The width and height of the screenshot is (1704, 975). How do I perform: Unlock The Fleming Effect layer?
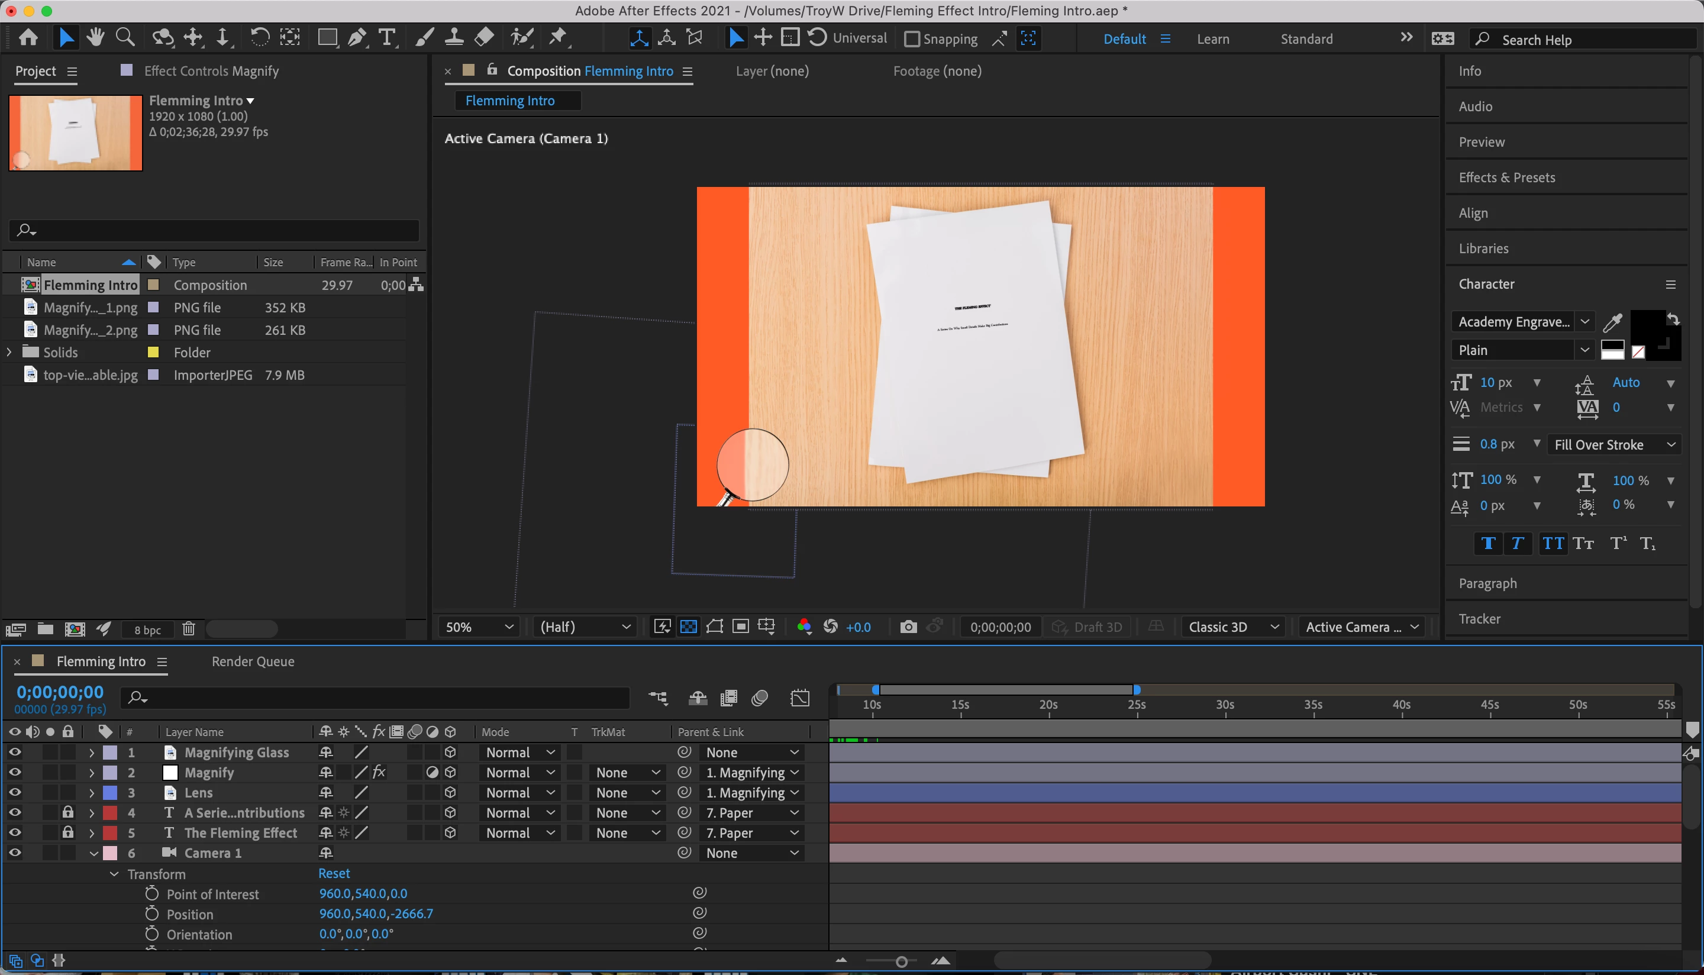coord(67,832)
